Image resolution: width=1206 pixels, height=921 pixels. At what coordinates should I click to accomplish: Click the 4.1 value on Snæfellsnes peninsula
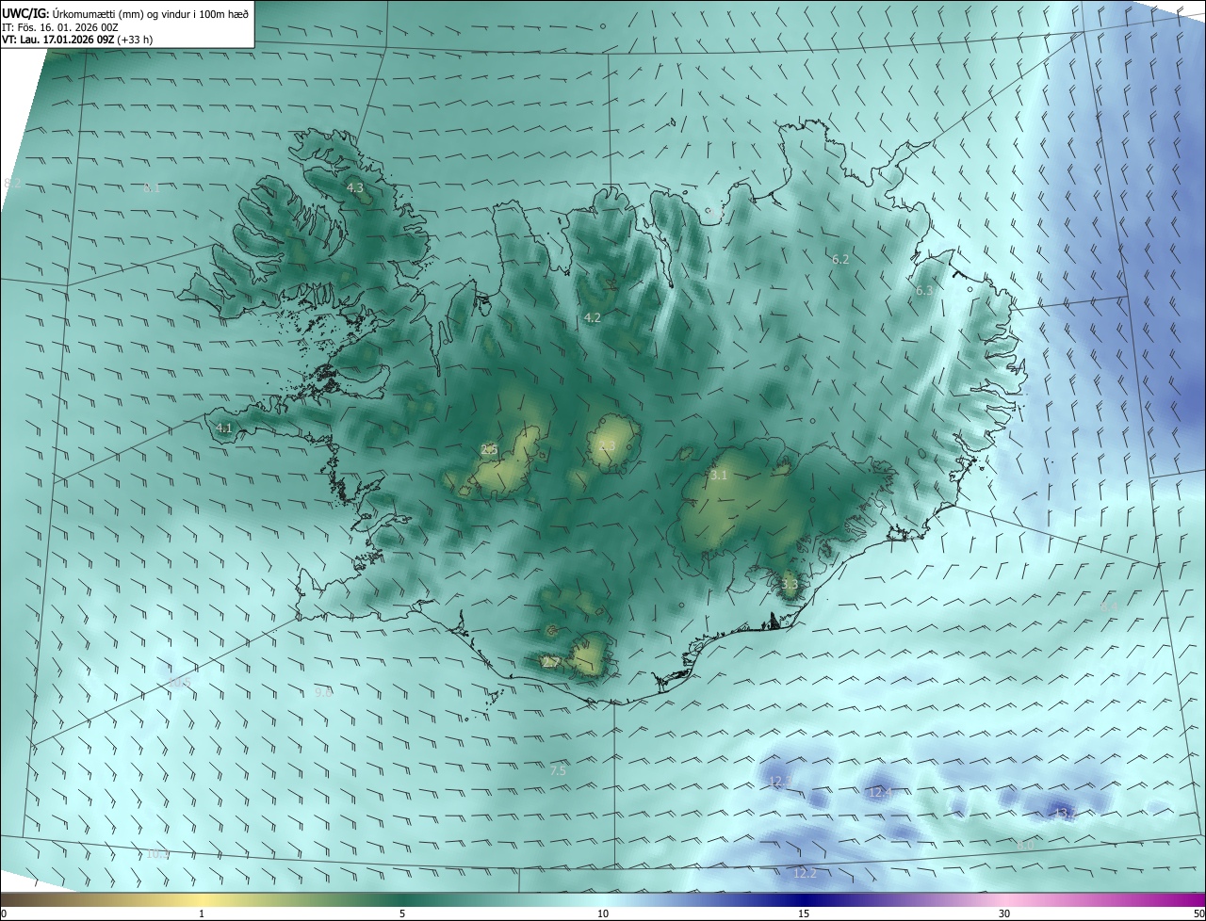[223, 428]
